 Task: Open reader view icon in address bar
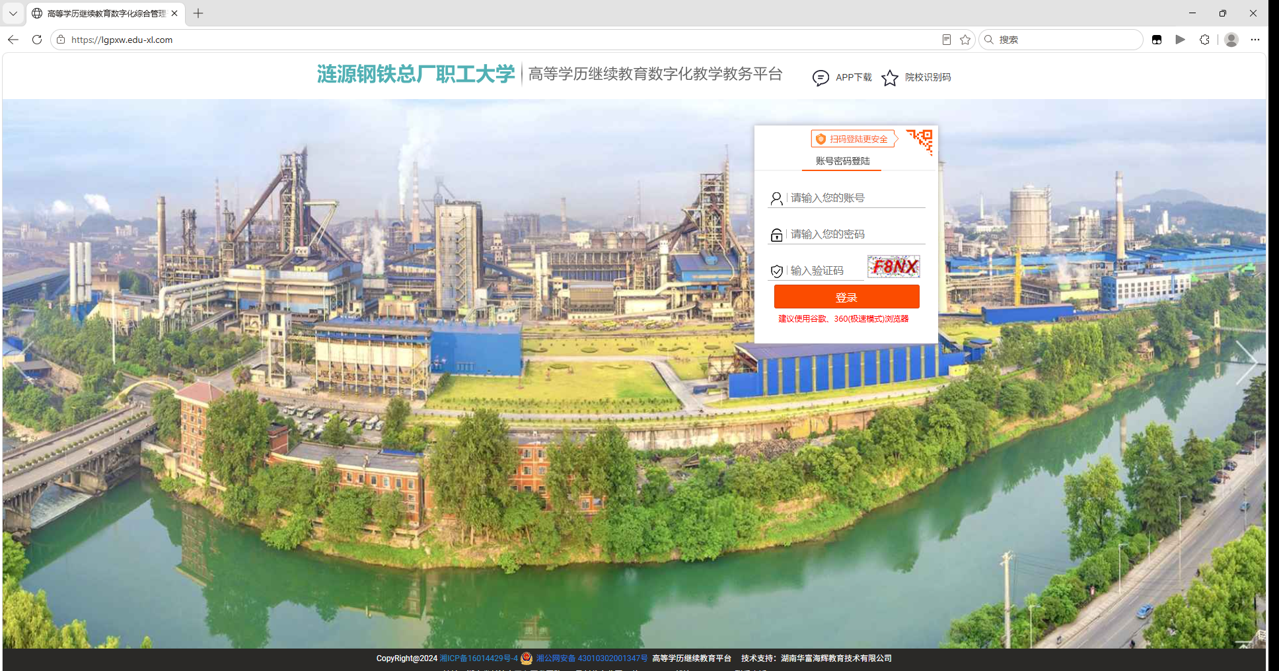coord(947,40)
